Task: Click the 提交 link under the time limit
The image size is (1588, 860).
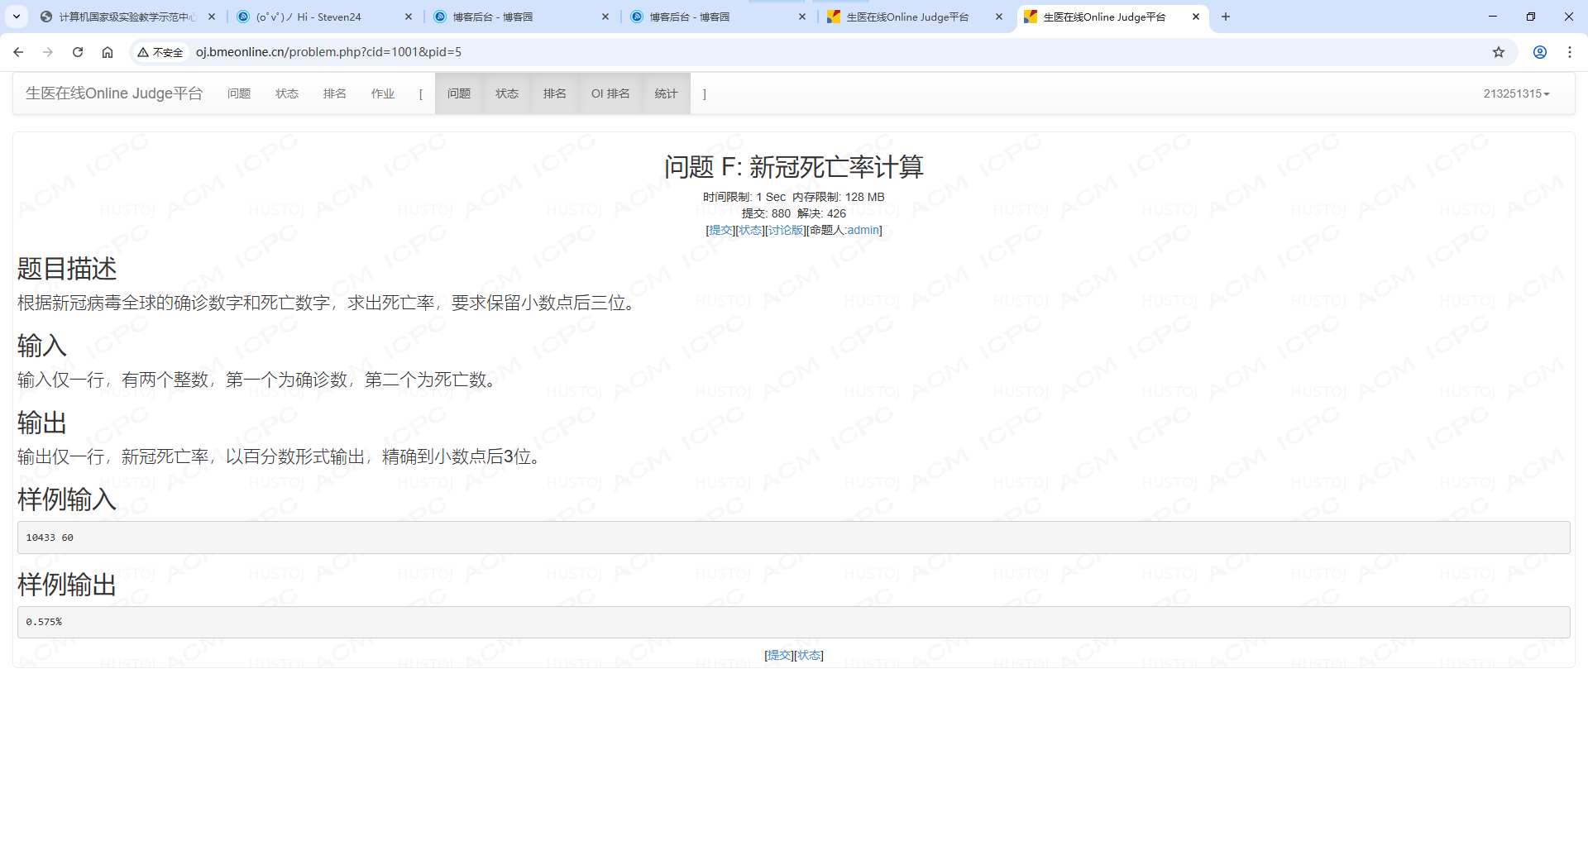Action: pyautogui.click(x=721, y=230)
